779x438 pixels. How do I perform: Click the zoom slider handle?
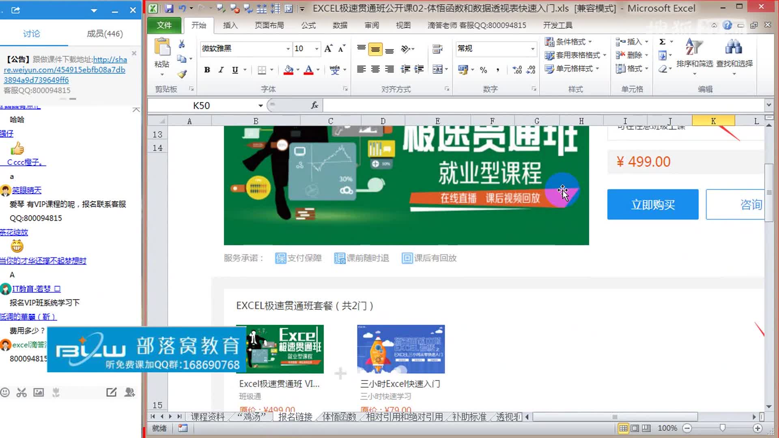(723, 428)
